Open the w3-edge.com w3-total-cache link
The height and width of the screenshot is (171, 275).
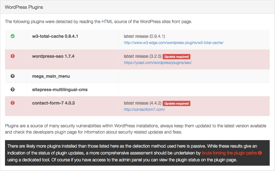[174, 43]
